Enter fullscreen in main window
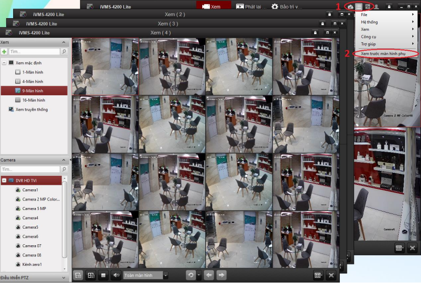 click(x=412, y=248)
